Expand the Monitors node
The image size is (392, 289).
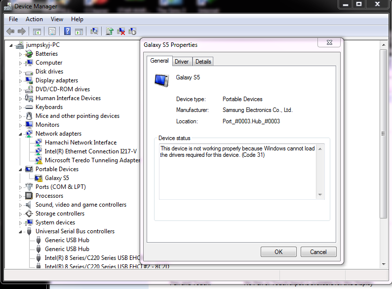click(21, 125)
